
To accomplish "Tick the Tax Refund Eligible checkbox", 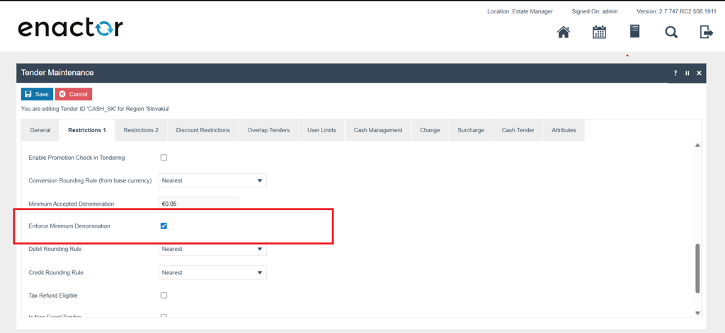I will pos(164,296).
